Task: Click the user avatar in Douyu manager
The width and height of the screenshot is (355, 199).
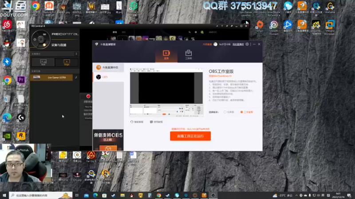Action: (215, 44)
